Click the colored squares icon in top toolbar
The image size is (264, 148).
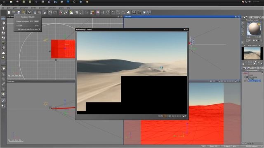[x=92, y=12]
